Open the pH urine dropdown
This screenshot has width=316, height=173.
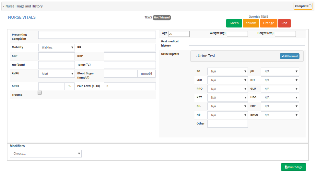(280, 71)
